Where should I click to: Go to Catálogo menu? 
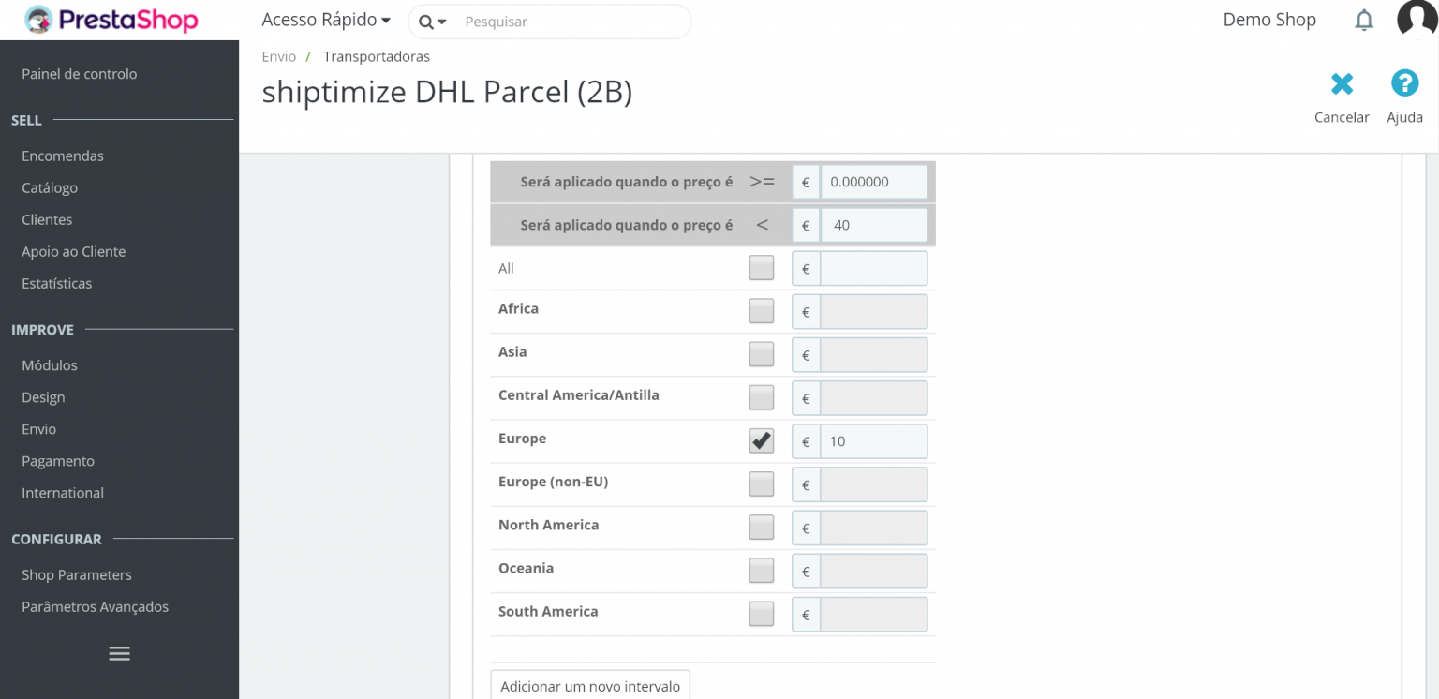click(x=50, y=188)
